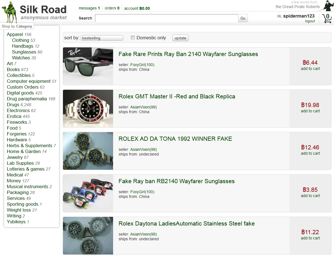The width and height of the screenshot is (334, 257).
Task: Click the Rolex GMT Master II watch thumbnail
Action: click(88, 108)
